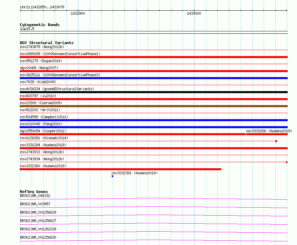Screen dimensions: 297x245
Task: Open variant esv23309 (Conrad2009)
Action: point(41,103)
